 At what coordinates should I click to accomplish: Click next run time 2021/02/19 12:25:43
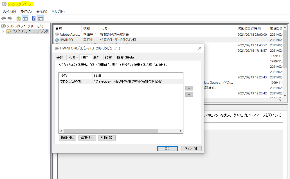point(252,77)
